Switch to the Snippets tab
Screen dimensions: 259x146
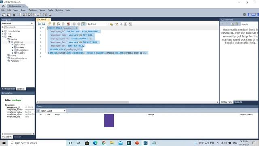tap(238, 102)
